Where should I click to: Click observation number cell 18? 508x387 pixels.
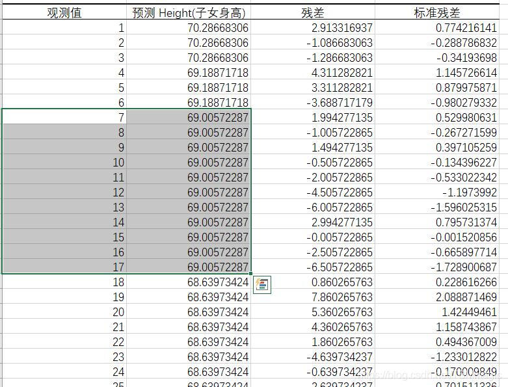[64, 282]
